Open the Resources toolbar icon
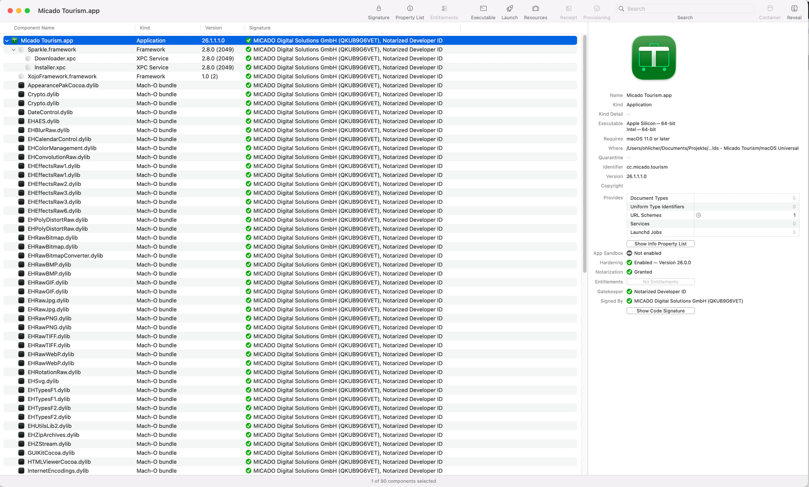The width and height of the screenshot is (809, 487). 535,9
